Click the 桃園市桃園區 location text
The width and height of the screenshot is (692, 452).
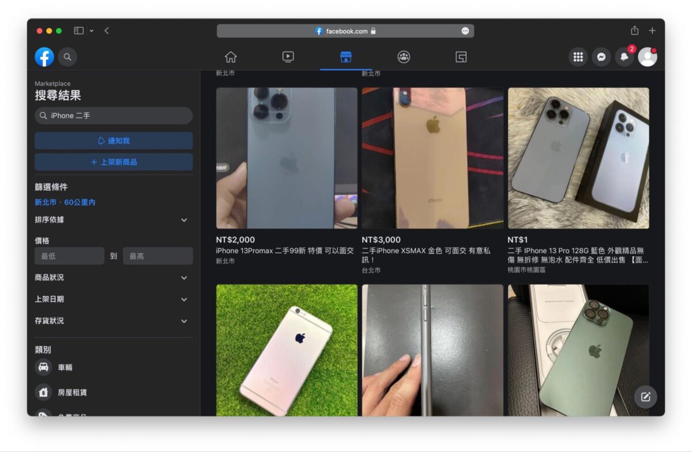tap(526, 270)
